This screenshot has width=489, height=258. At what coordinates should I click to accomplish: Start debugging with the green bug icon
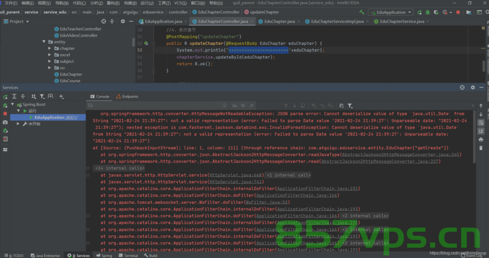click(x=427, y=12)
